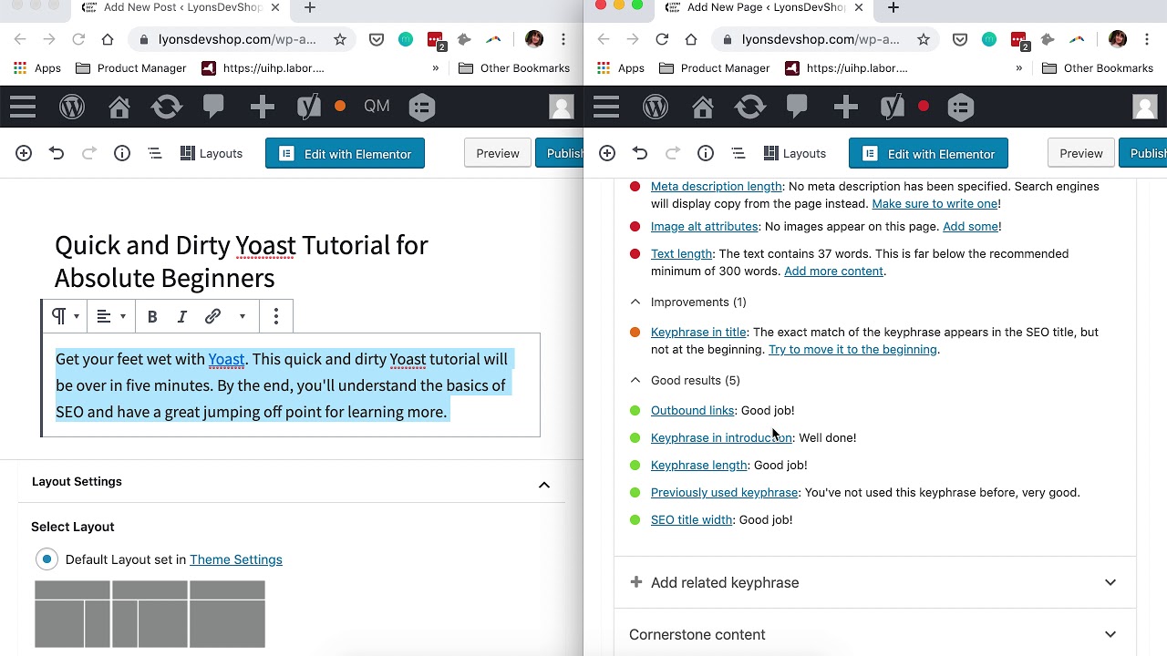The width and height of the screenshot is (1167, 656).
Task: Click insert link icon in block toolbar
Action: [x=212, y=316]
